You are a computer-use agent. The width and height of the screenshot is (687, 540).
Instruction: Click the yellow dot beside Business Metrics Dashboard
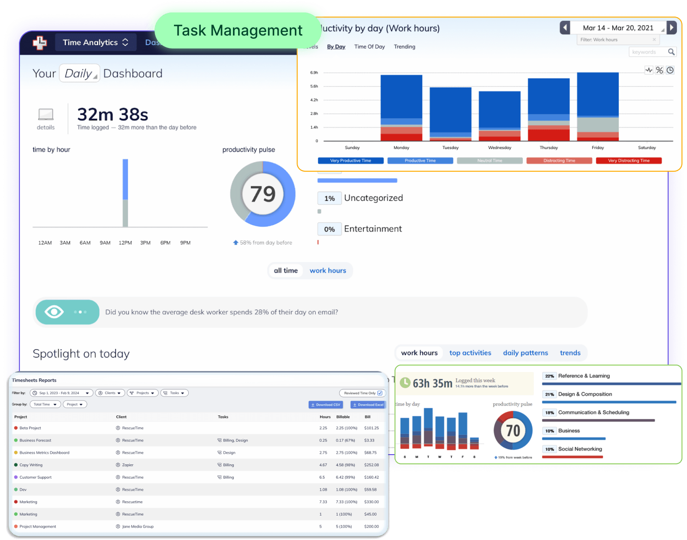point(16,452)
